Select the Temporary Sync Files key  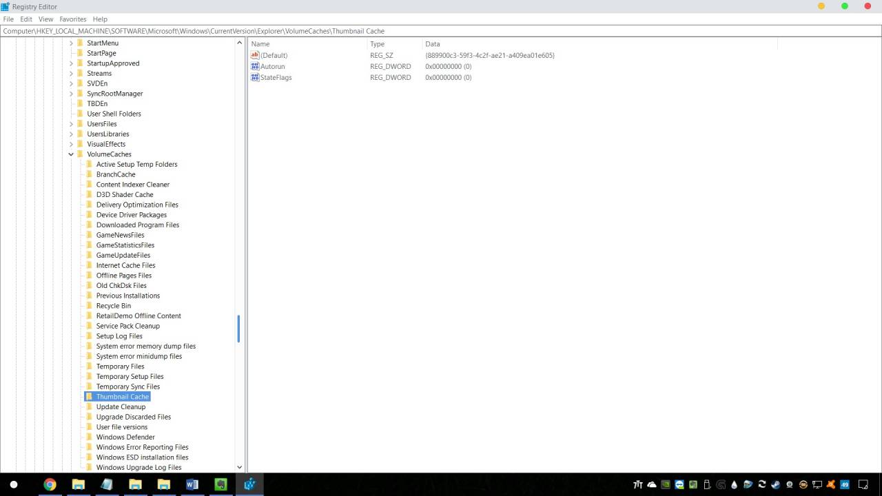pyautogui.click(x=128, y=386)
